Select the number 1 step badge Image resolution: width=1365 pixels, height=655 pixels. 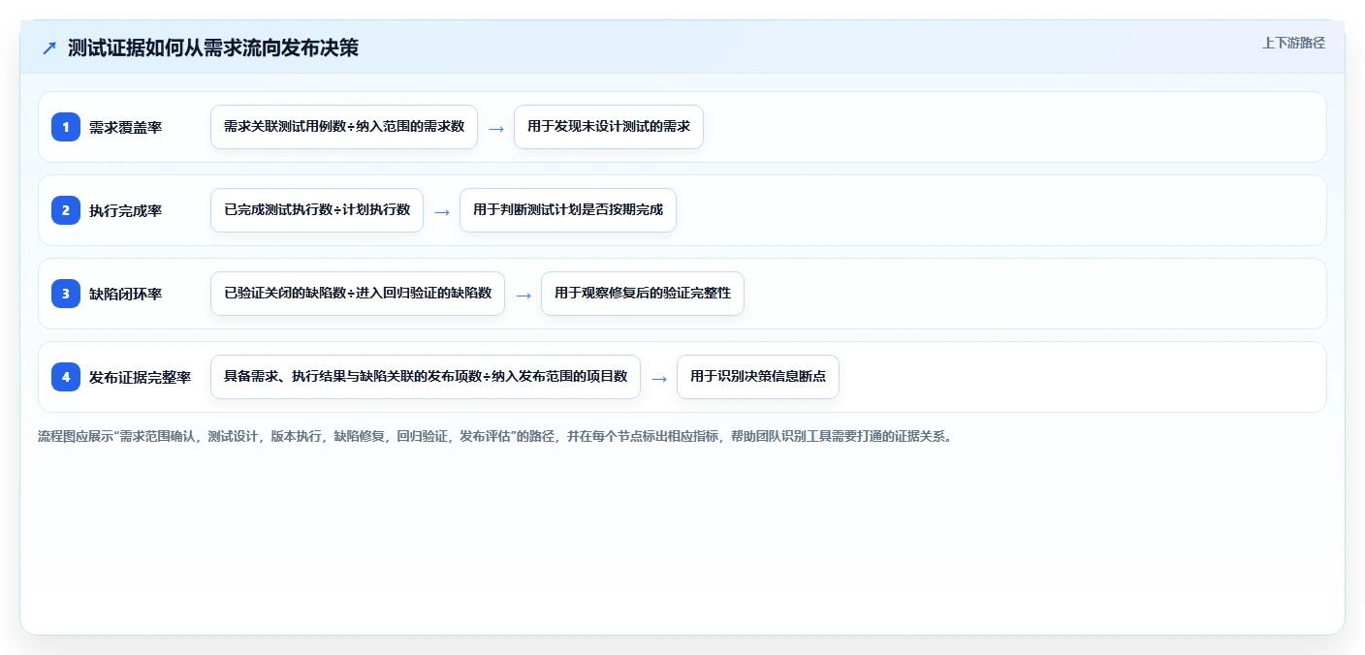pyautogui.click(x=66, y=127)
